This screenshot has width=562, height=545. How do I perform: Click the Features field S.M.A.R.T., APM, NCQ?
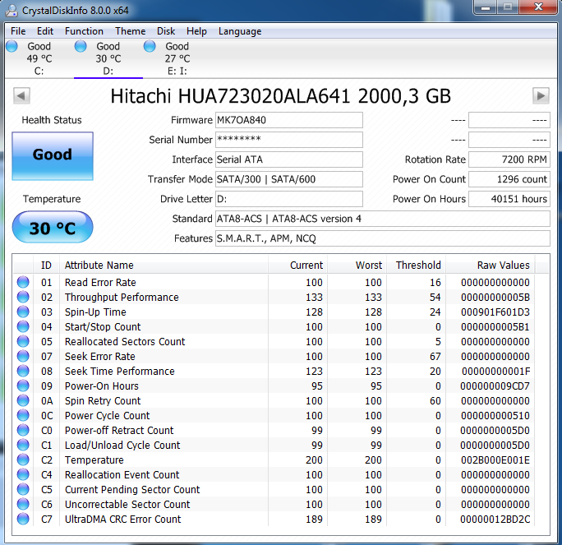[x=383, y=238]
